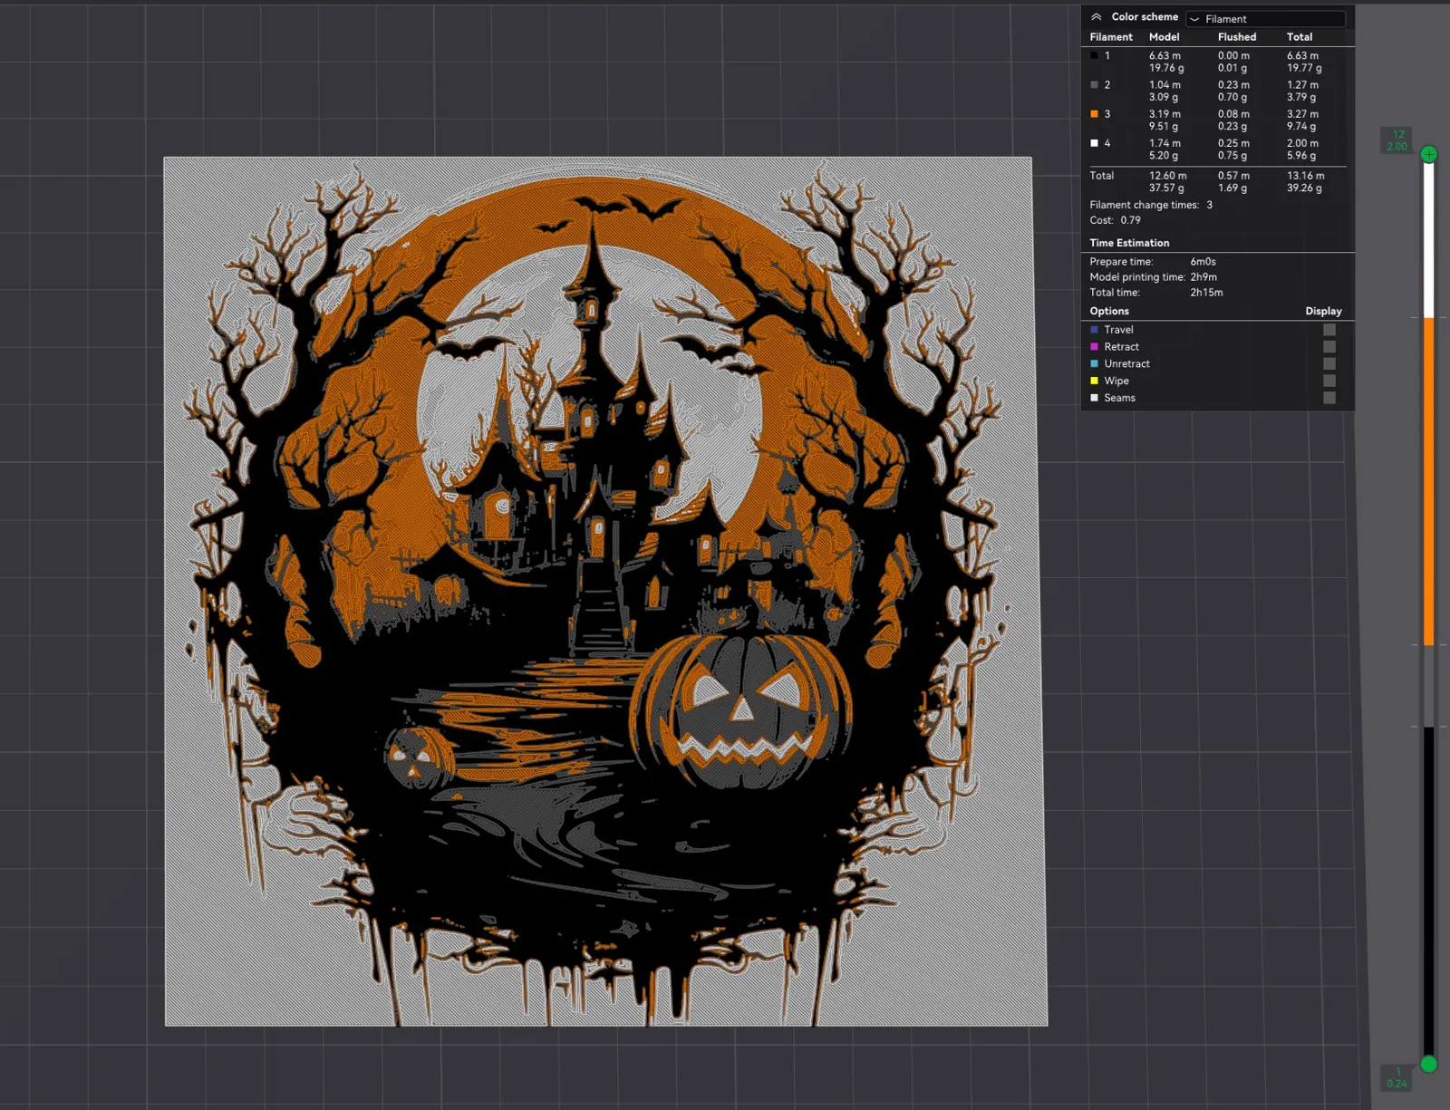Click filament 1 total 19.77 g
This screenshot has width=1450, height=1110.
click(x=1304, y=68)
